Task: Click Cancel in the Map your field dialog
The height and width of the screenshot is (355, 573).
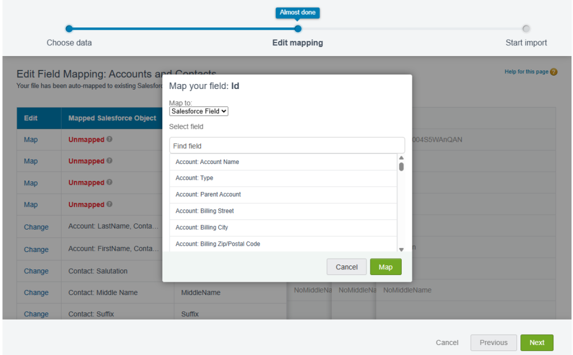Action: point(346,267)
